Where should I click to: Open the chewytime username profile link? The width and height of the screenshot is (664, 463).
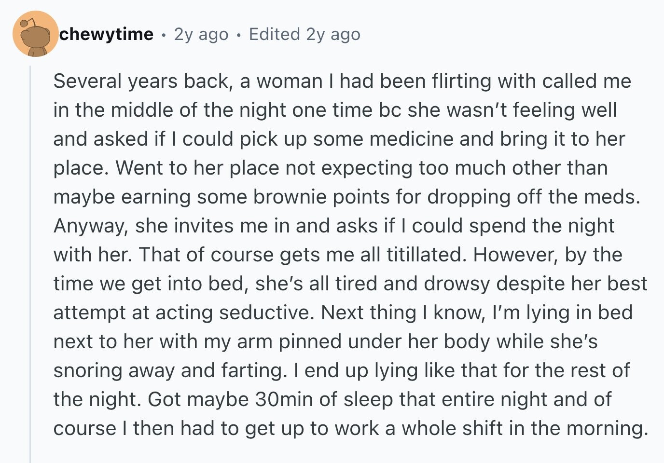coord(106,34)
